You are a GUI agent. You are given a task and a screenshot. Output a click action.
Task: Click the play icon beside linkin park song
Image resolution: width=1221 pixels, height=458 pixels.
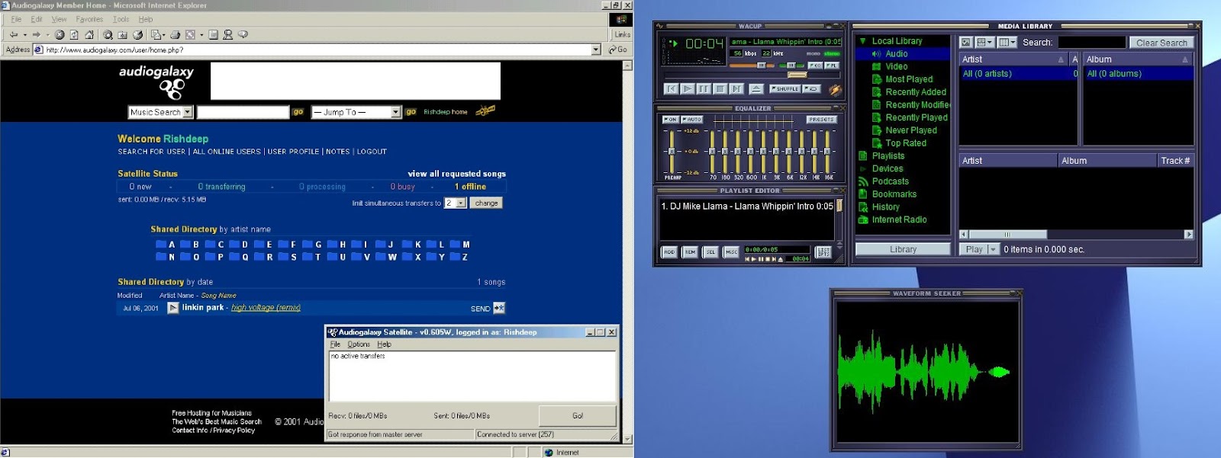(x=173, y=308)
